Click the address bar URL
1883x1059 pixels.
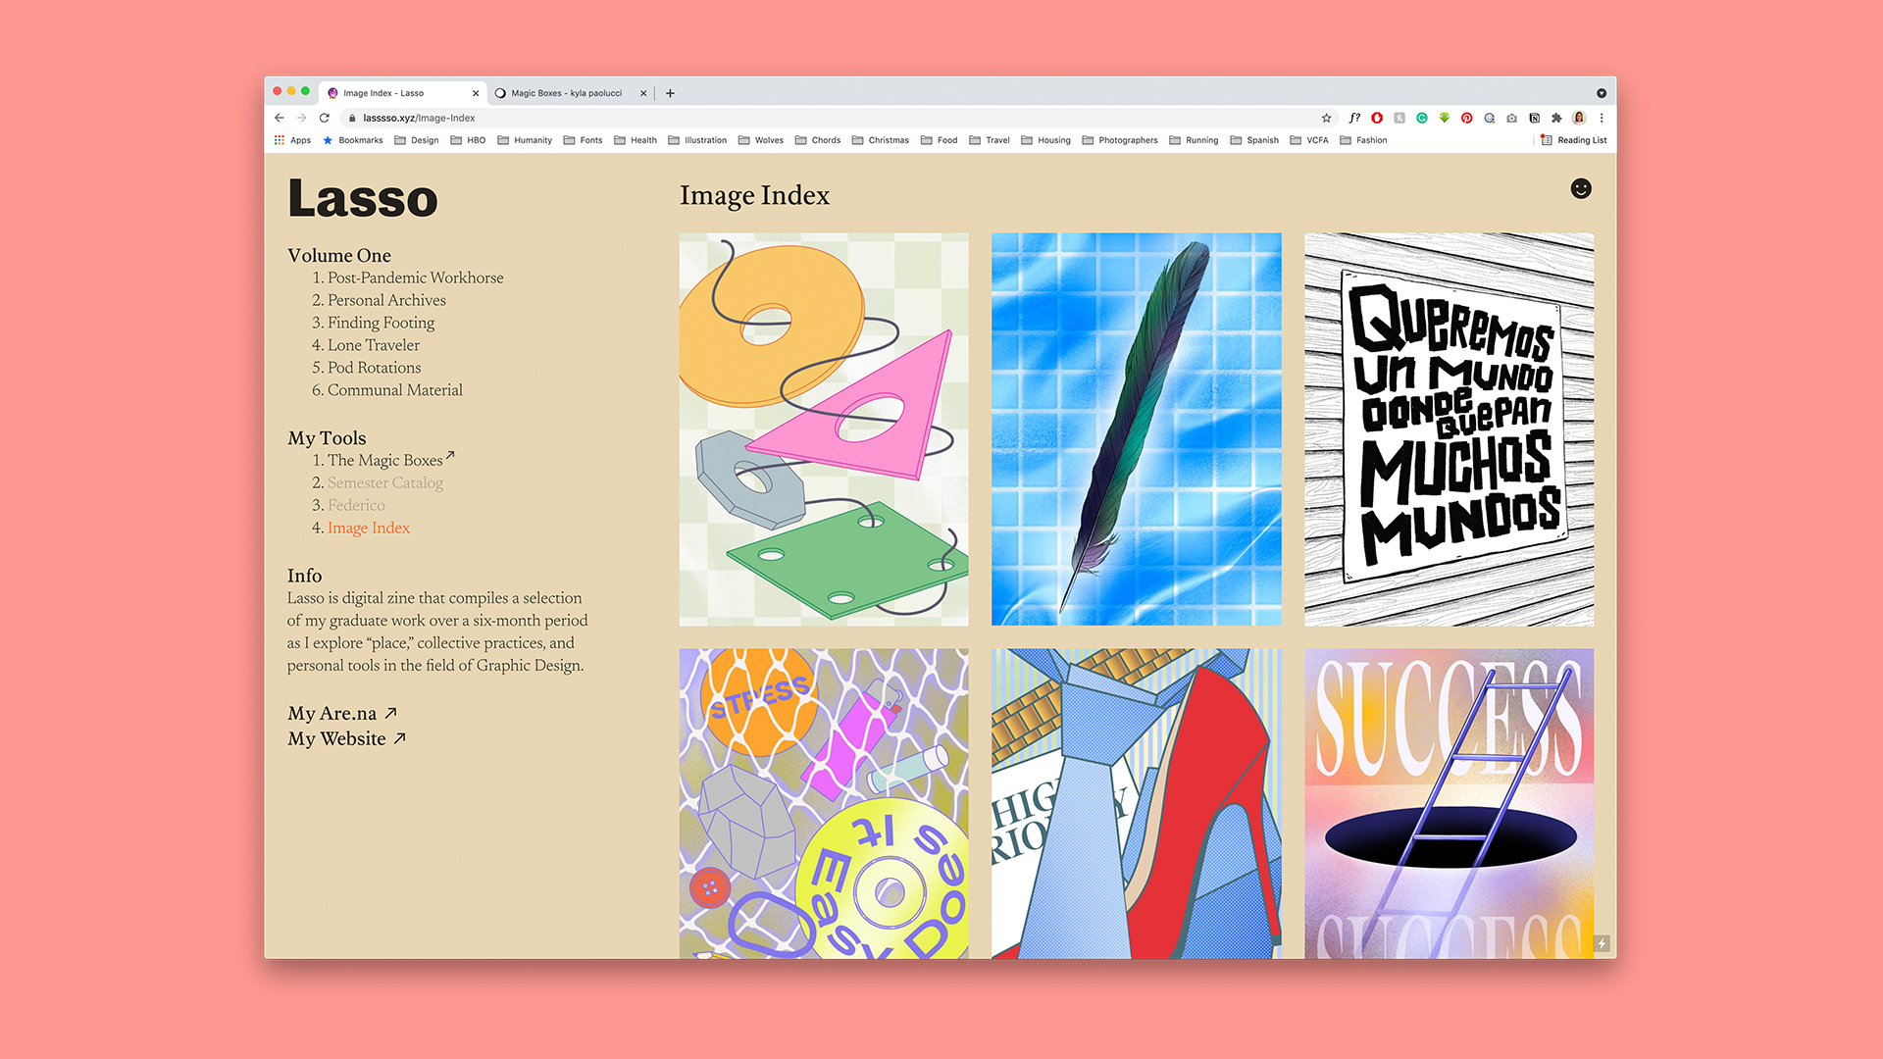pyautogui.click(x=419, y=118)
